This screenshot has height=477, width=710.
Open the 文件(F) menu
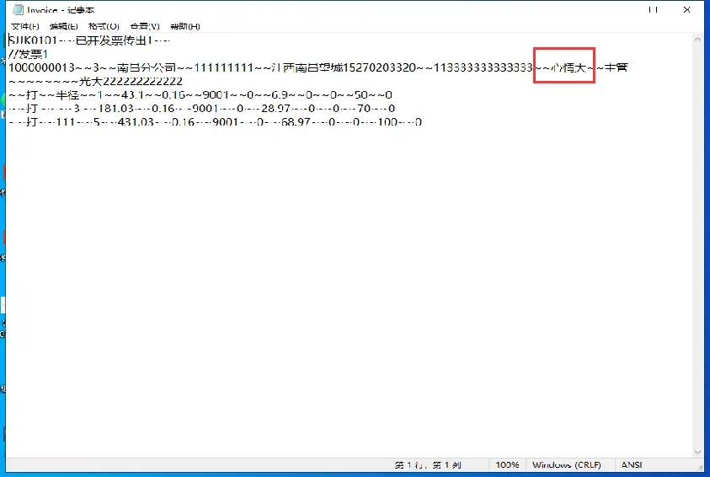(25, 26)
